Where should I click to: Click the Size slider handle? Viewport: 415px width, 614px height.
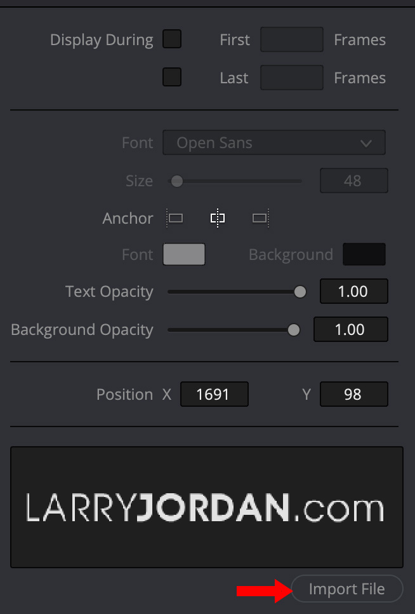[177, 181]
